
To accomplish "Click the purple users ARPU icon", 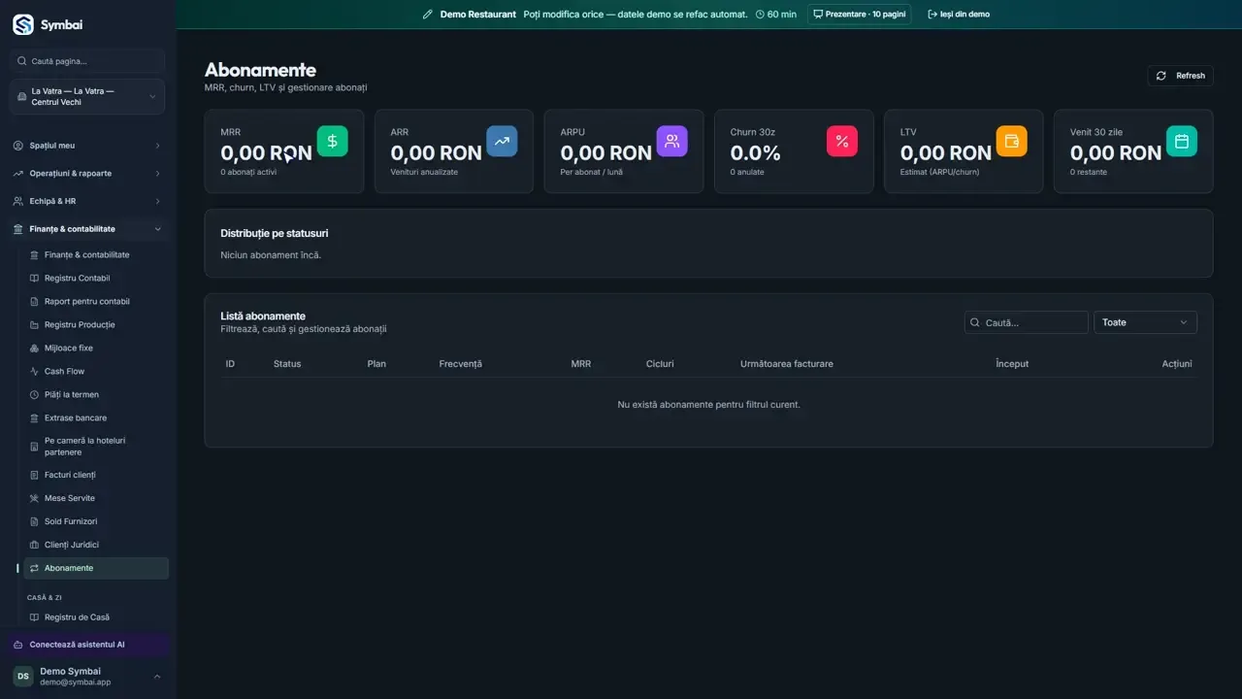I will [x=671, y=141].
